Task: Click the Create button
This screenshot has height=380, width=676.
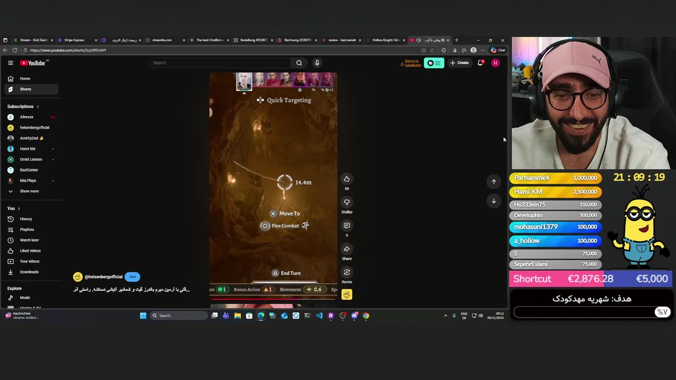Action: tap(459, 63)
